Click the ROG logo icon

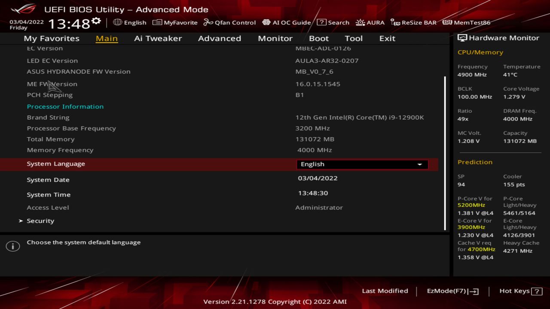click(24, 9)
